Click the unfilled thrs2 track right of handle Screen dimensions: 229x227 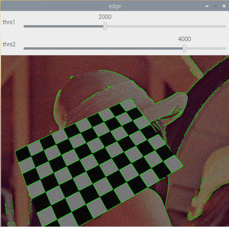pyautogui.click(x=206, y=49)
